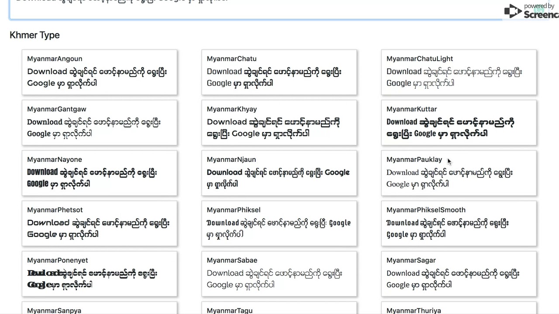Click the MyanmarKhyay font name

232,109
